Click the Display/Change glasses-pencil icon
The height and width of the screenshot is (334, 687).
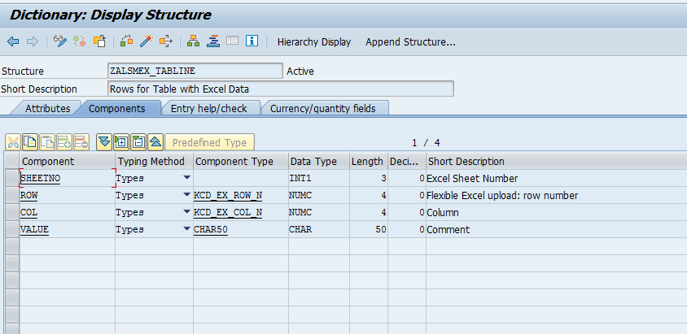pyautogui.click(x=60, y=41)
